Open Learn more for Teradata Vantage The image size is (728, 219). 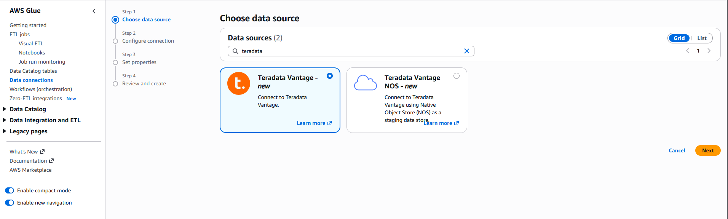315,123
